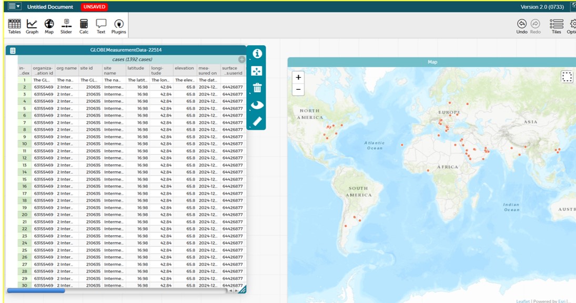Open the Tables tool in toolbar
Image resolution: width=576 pixels, height=303 pixels.
click(x=14, y=26)
